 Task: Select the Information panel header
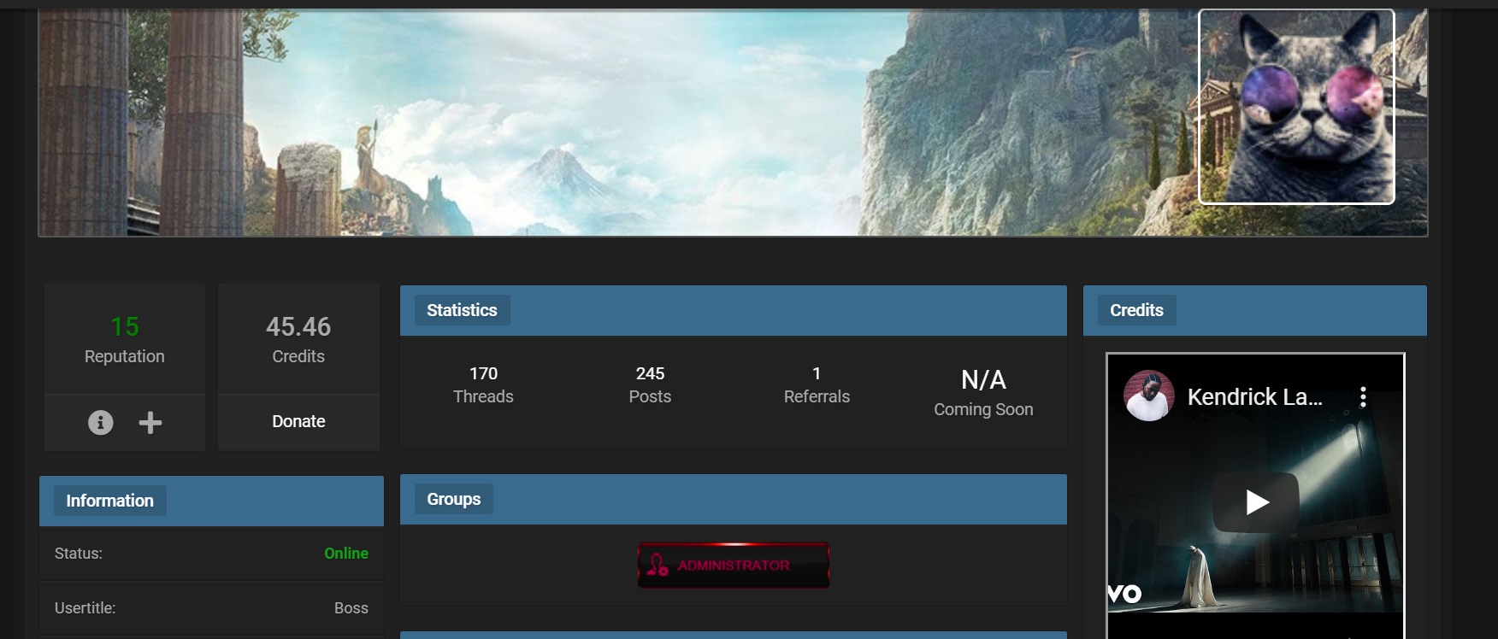click(x=211, y=501)
